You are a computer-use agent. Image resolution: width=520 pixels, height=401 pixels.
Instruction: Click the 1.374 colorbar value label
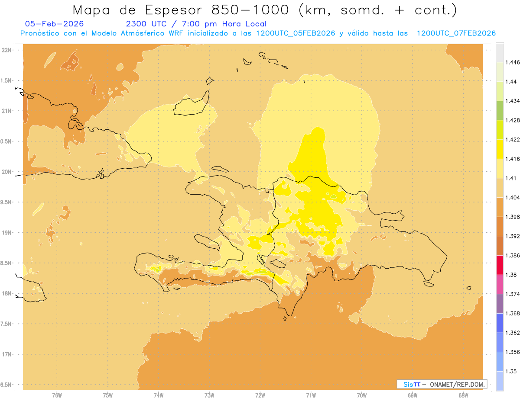pyautogui.click(x=513, y=294)
